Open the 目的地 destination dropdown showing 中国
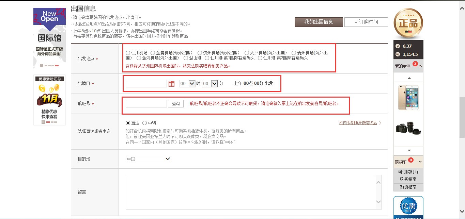The height and width of the screenshot is (219, 465). click(148, 159)
